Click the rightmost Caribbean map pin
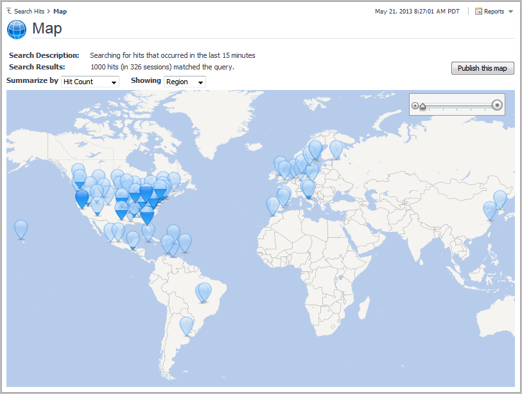Screen dimensions: 522x394 tap(185, 243)
